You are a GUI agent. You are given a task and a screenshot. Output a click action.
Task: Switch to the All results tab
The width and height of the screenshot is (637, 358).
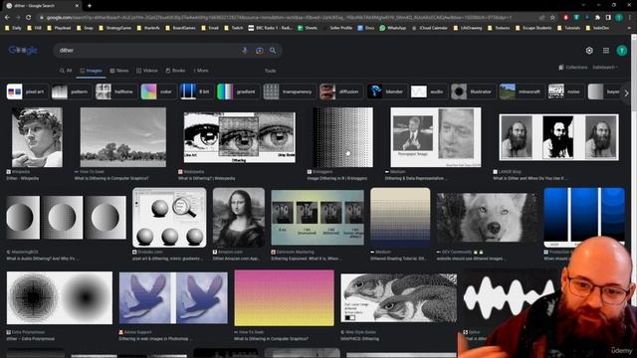66,71
